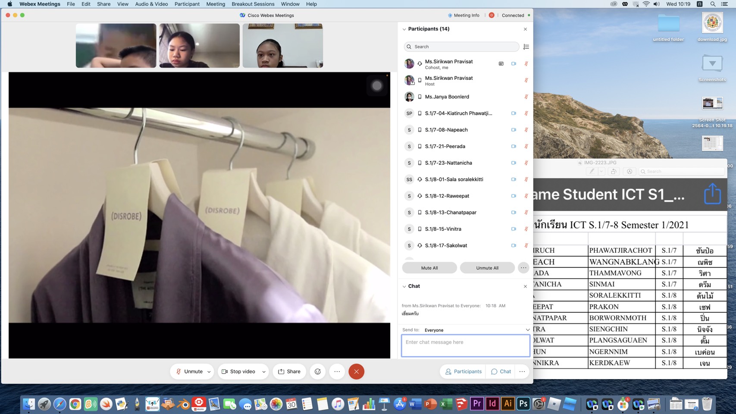Image resolution: width=736 pixels, height=414 pixels.
Task: Open participant list sort options
Action: 526,47
